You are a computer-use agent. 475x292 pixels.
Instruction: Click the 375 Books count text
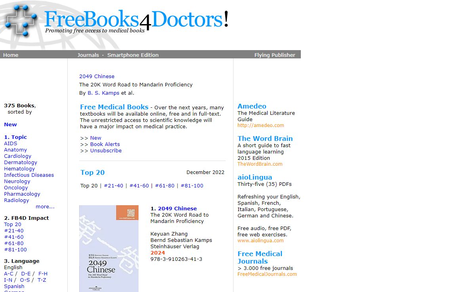tap(19, 106)
